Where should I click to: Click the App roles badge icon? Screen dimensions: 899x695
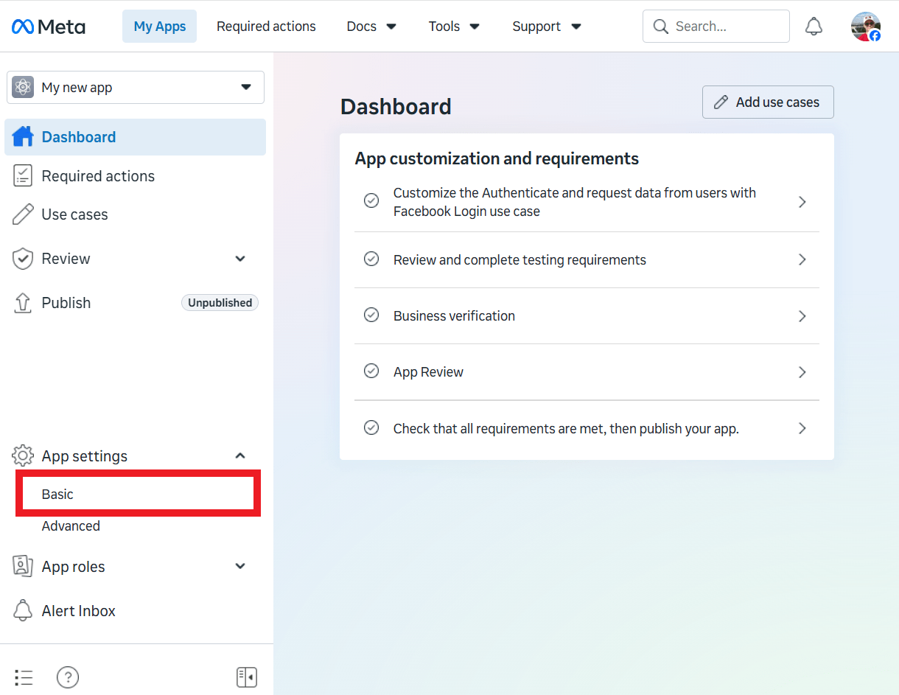point(23,566)
